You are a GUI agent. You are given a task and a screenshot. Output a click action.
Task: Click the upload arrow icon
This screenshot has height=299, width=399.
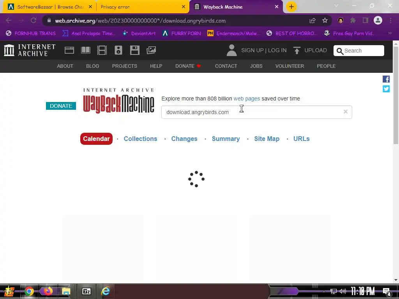coord(297,50)
